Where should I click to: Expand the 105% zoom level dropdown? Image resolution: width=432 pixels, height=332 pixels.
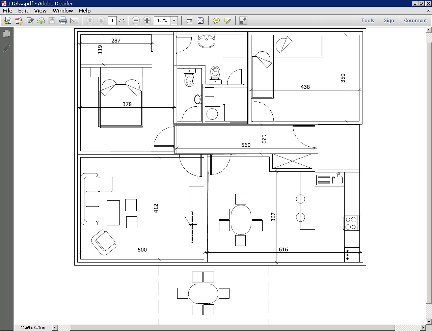coord(174,21)
